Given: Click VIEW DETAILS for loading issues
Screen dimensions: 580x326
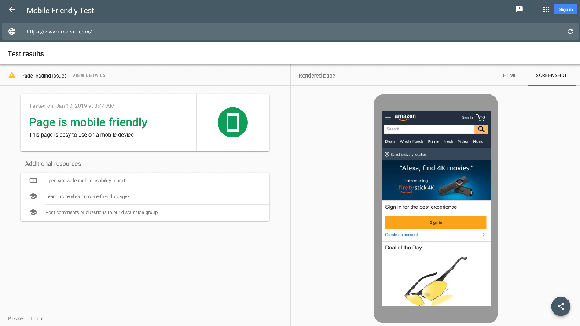Looking at the screenshot, I should pos(89,75).
